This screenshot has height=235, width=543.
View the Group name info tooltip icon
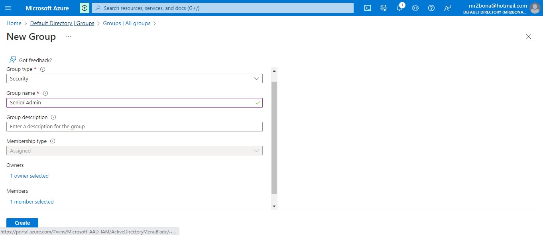[45, 93]
